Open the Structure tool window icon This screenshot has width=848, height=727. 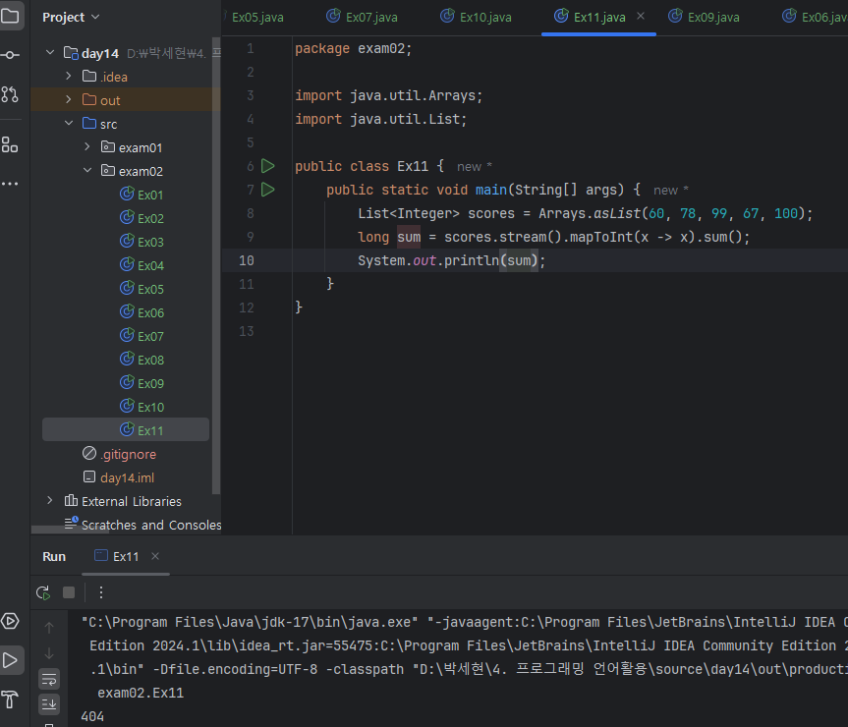click(x=10, y=144)
